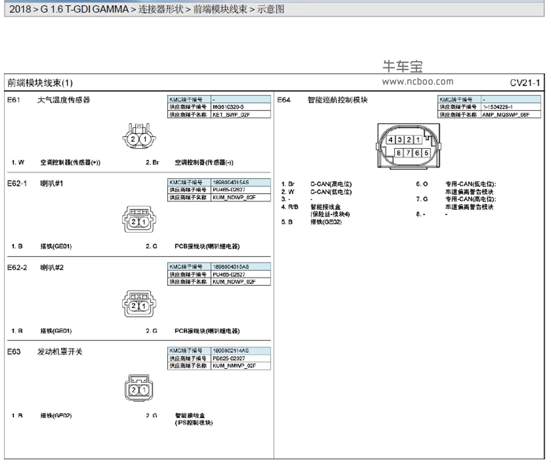The height and width of the screenshot is (464, 551).
Task: Click 供应商端子名称 label in E64 table
Action: [459, 114]
